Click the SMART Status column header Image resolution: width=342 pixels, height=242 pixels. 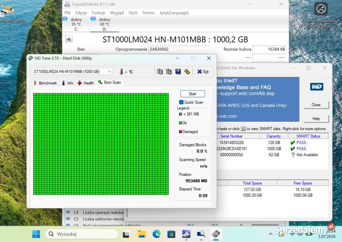[308, 136]
